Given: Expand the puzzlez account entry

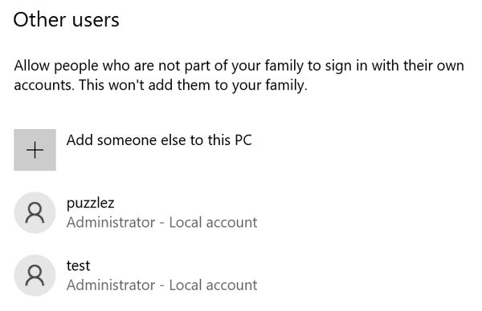Looking at the screenshot, I should point(135,212).
